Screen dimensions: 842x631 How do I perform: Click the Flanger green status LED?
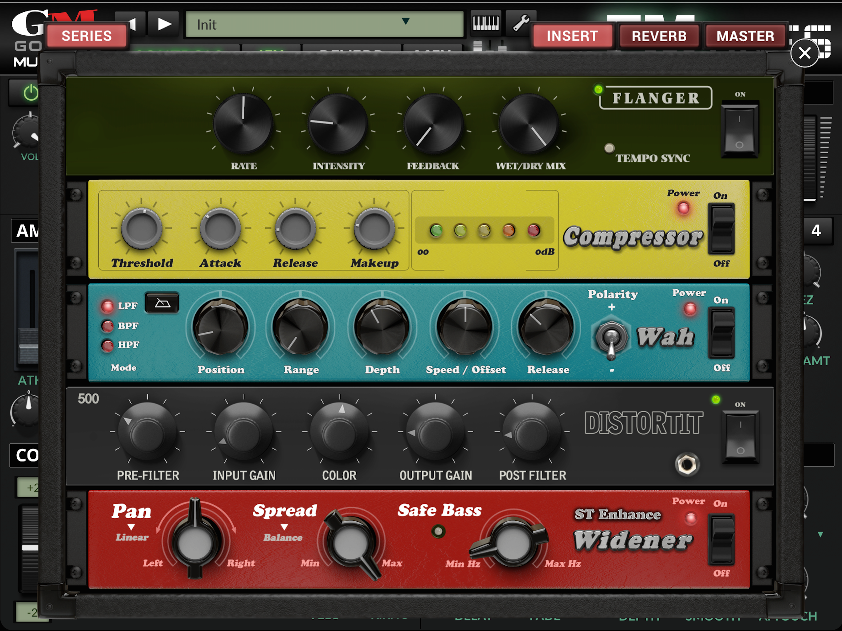[x=599, y=89]
